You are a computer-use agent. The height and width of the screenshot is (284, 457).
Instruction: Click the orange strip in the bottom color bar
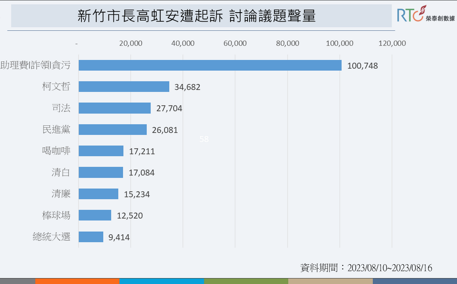coord(77,281)
